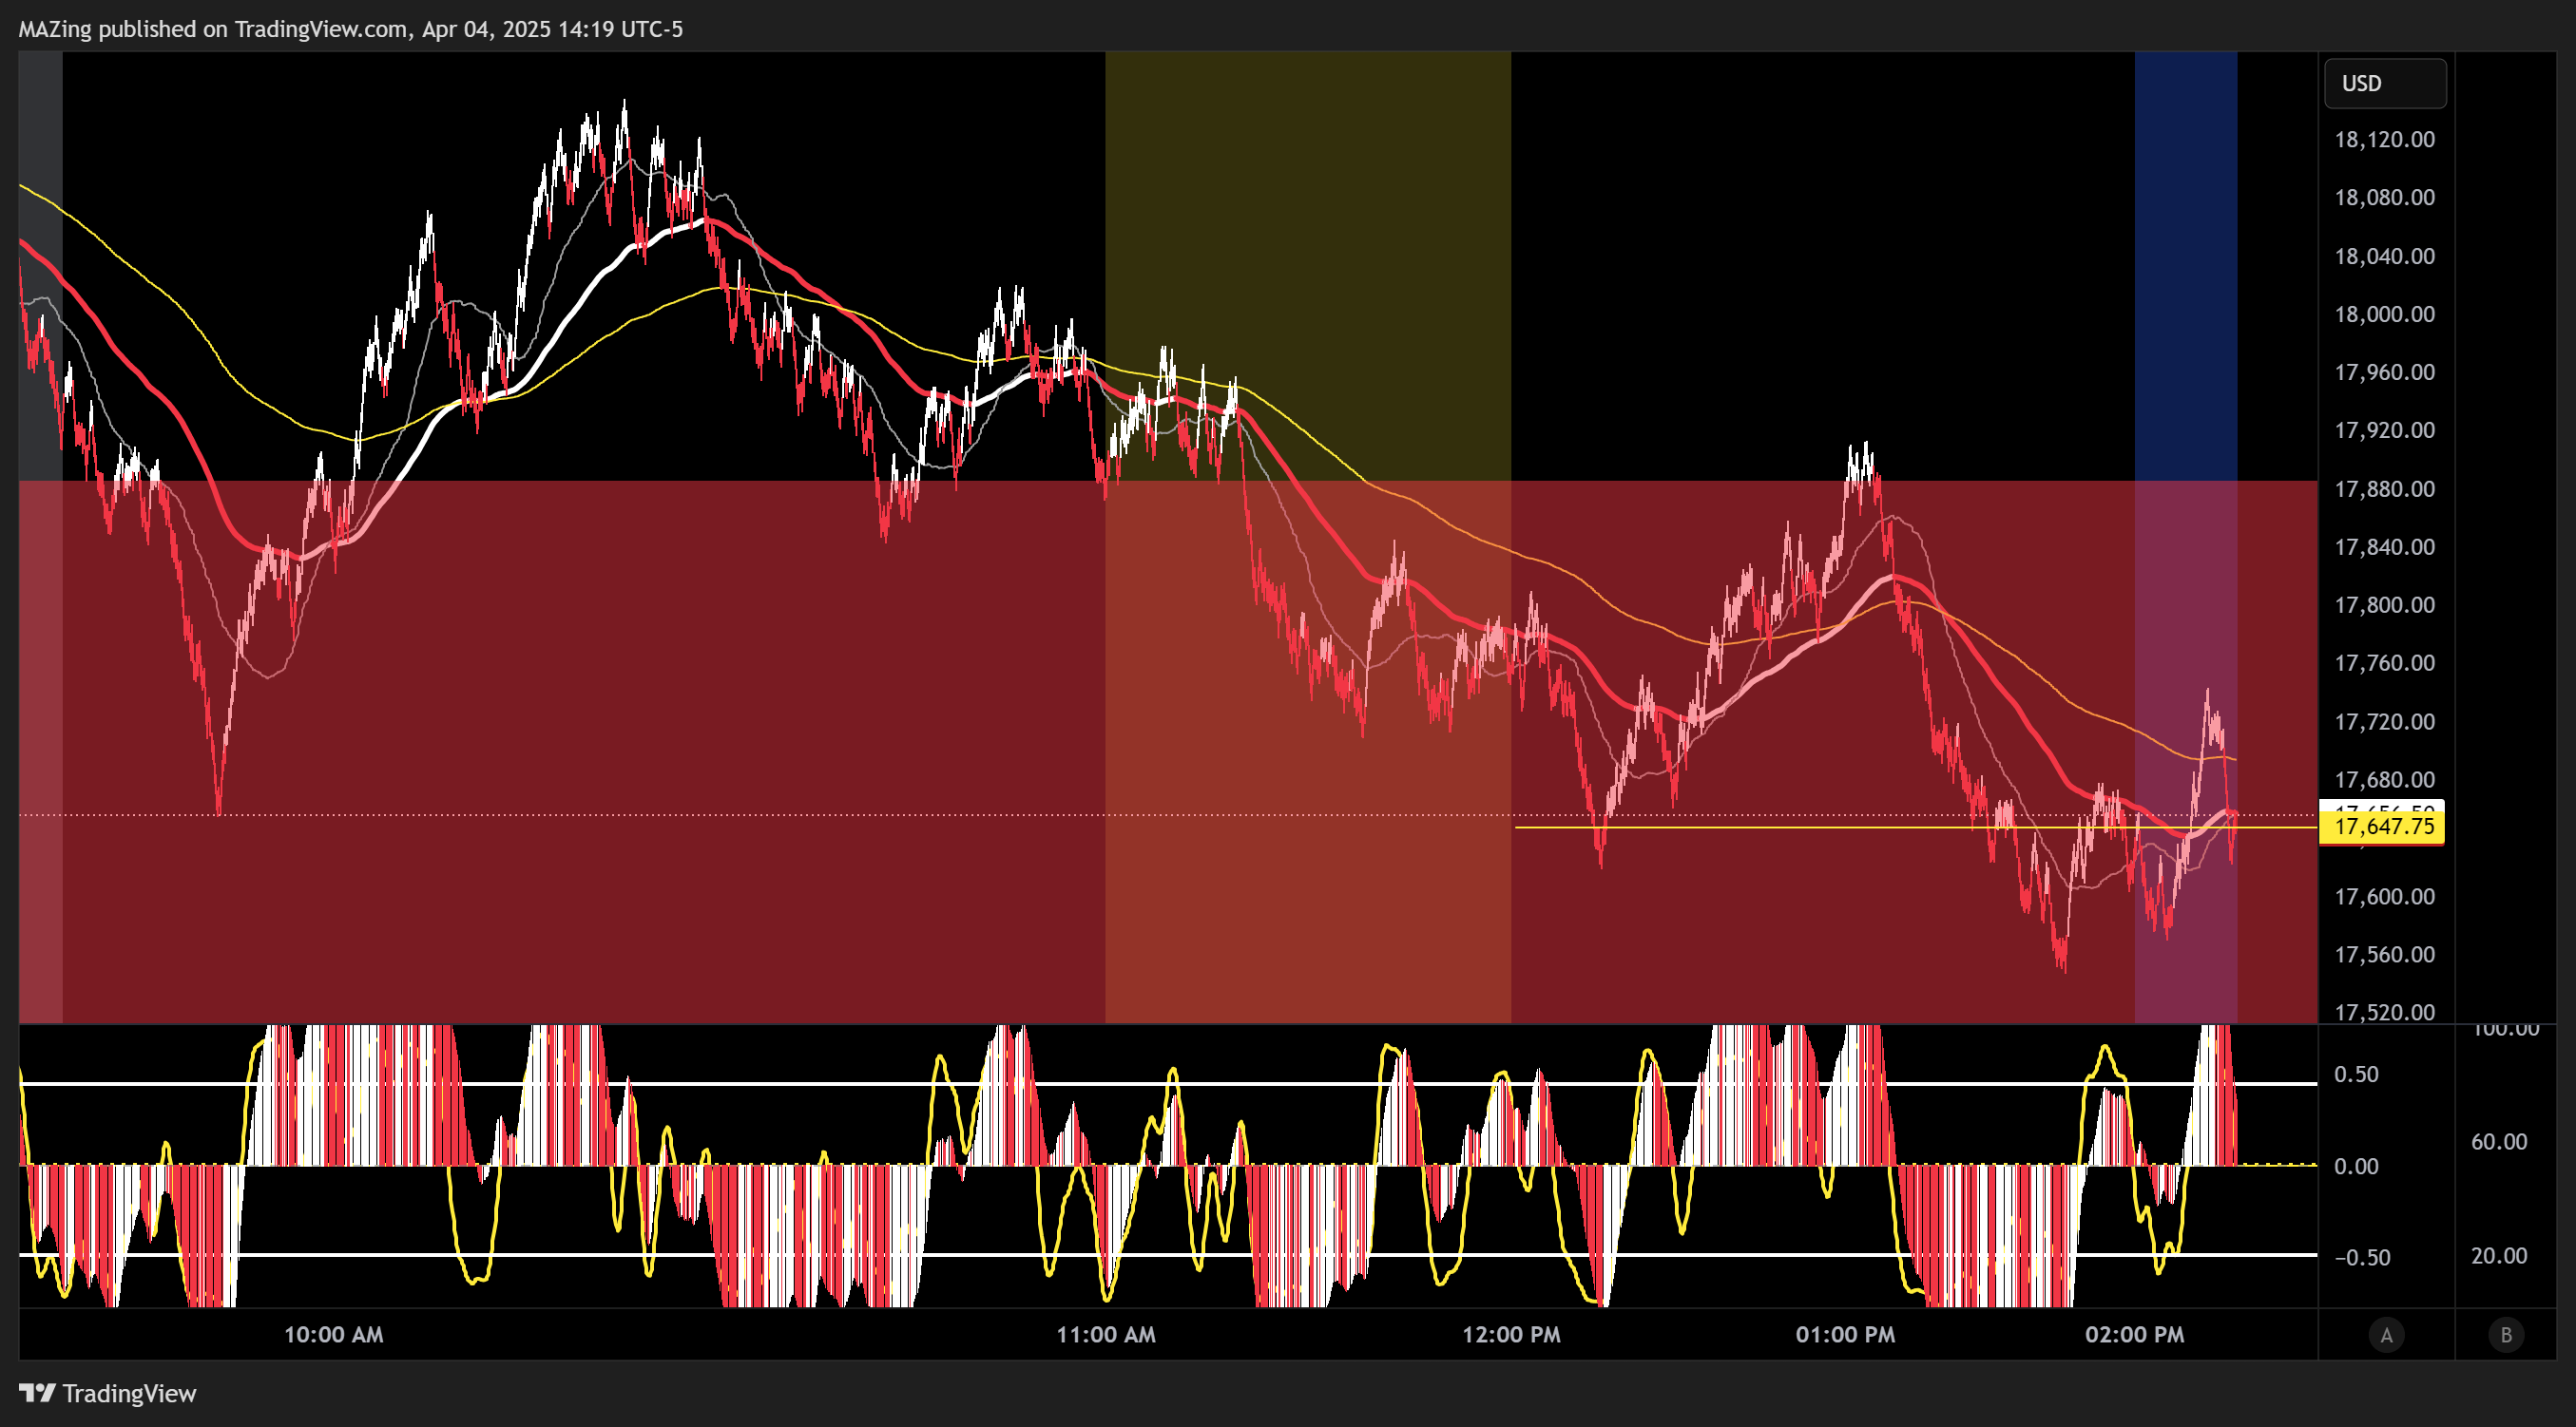2576x1427 pixels.
Task: Click the 0.00 oscillator scale label
Action: click(2355, 1166)
